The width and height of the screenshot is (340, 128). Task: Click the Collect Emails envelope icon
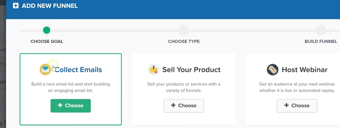(x=45, y=70)
